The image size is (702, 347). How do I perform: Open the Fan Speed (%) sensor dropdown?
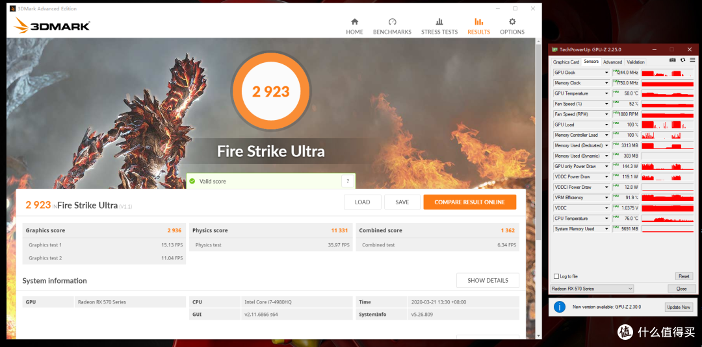[606, 104]
